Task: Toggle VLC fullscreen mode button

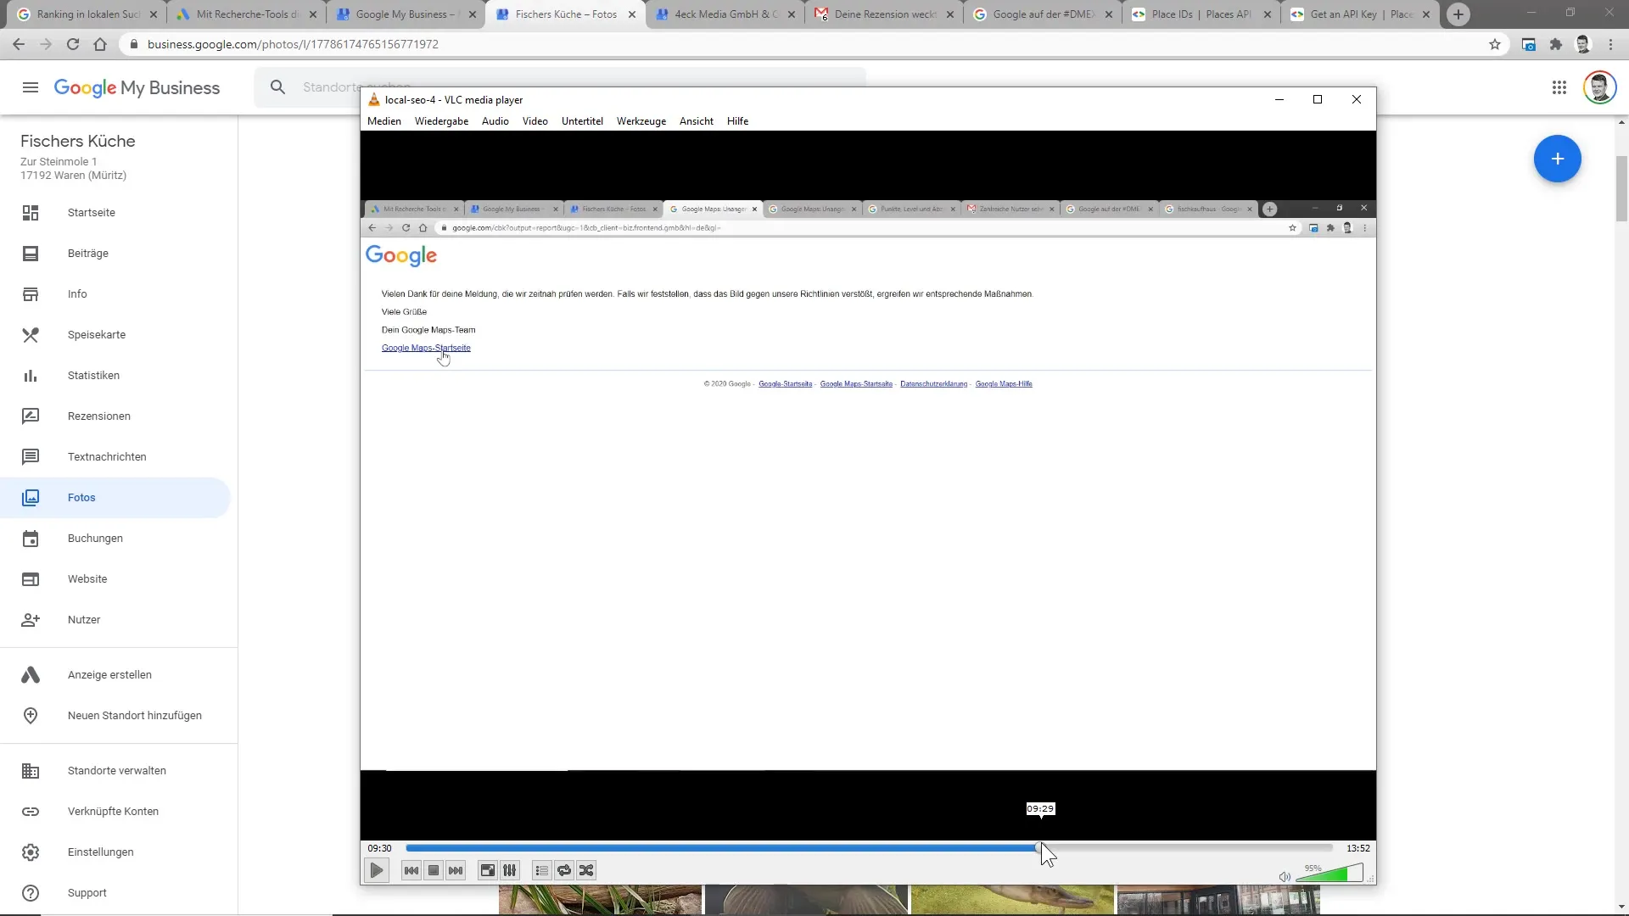Action: click(x=488, y=870)
